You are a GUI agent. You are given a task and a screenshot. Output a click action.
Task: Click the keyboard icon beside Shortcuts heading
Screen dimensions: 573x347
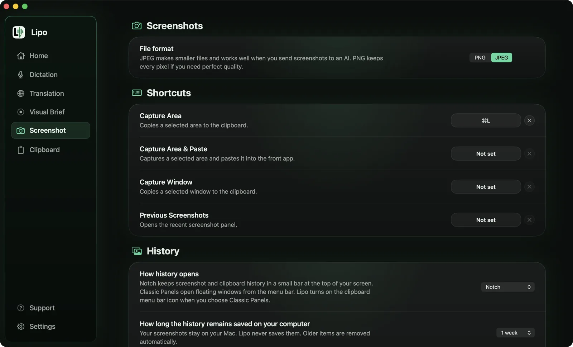pos(137,93)
